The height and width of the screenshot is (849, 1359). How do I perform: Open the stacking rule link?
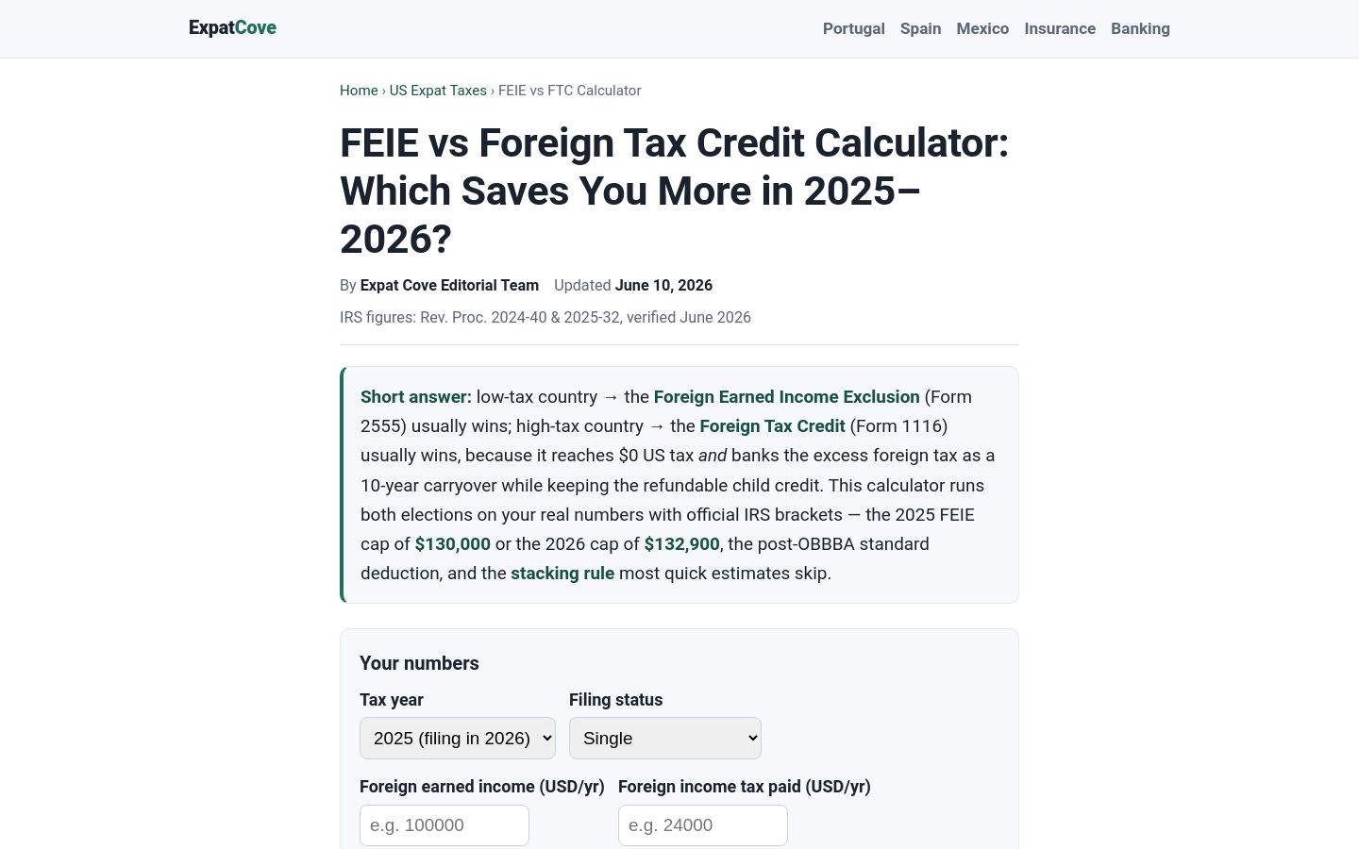(562, 574)
